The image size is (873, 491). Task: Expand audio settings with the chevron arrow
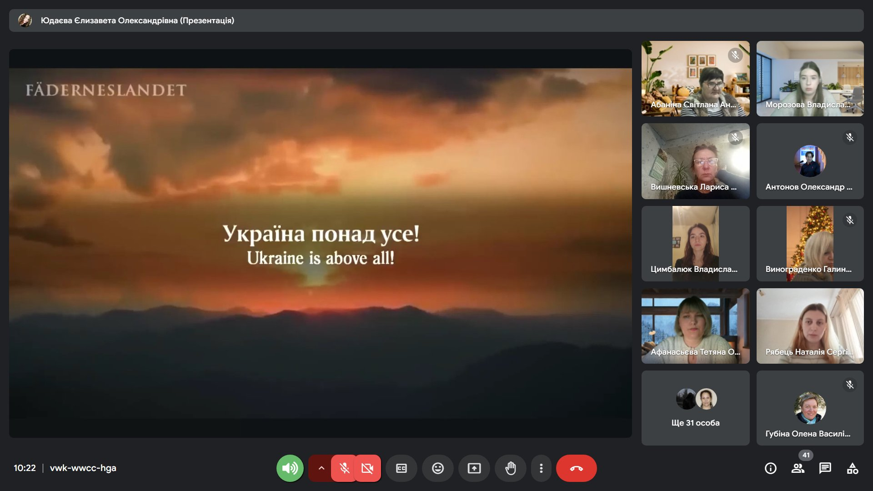pos(321,468)
